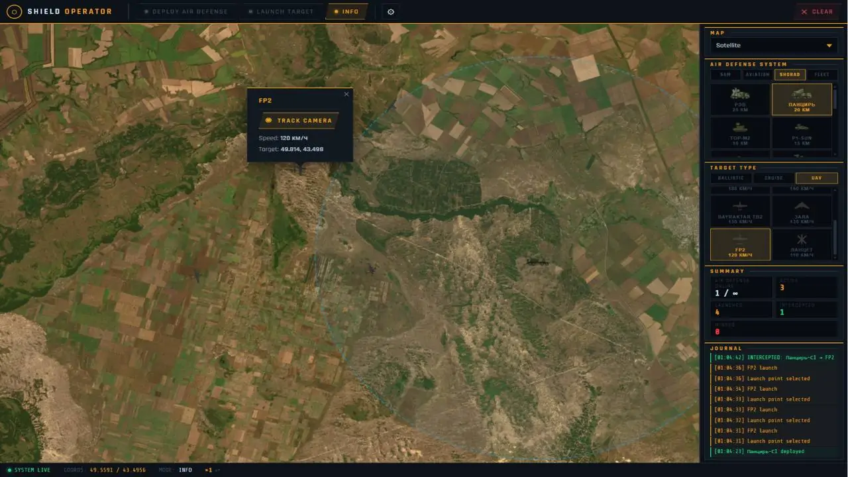Choose the РЭБ 25 KM system card
Image resolution: width=848 pixels, height=477 pixels.
[x=740, y=99]
